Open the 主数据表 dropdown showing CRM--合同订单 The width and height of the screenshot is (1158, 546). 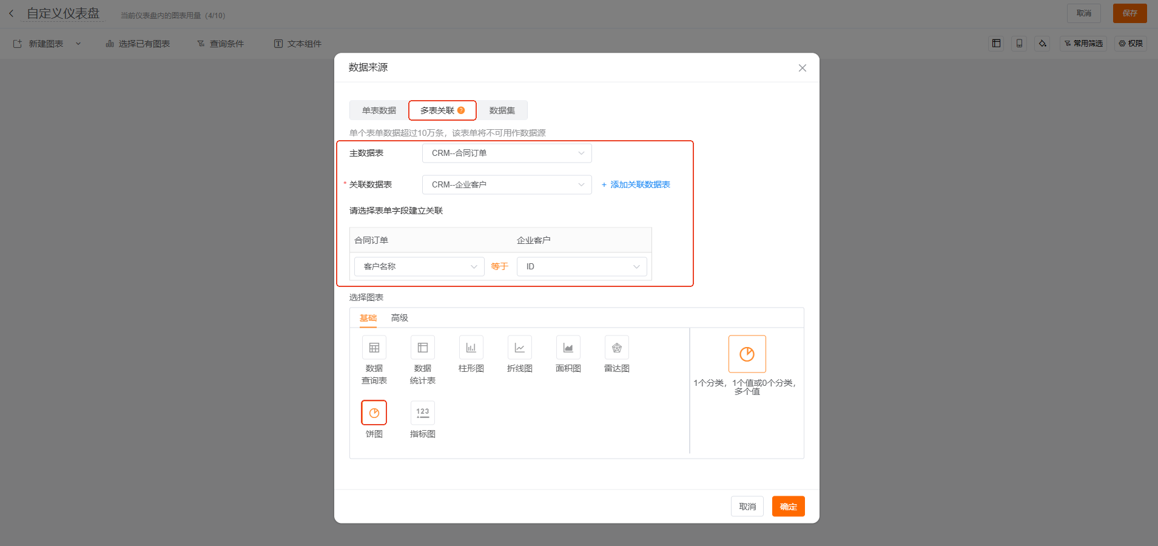(507, 153)
